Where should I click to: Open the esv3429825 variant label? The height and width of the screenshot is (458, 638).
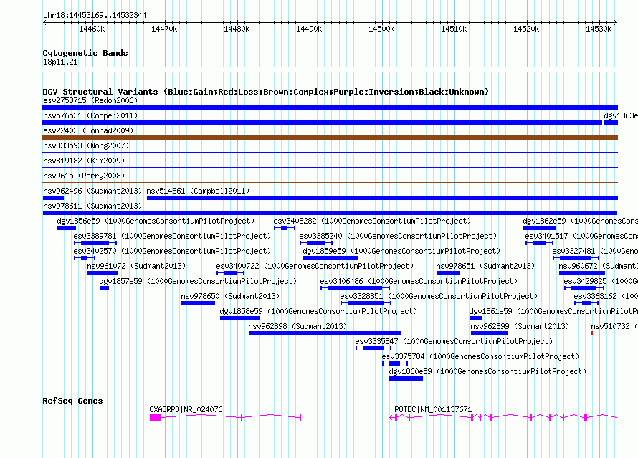[x=601, y=281]
